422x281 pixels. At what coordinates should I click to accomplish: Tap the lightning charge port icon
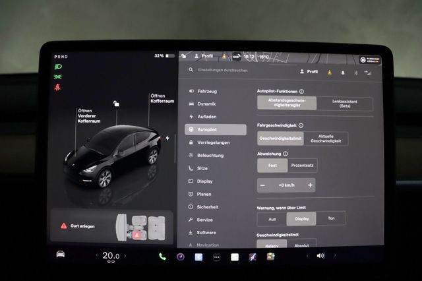(167, 139)
